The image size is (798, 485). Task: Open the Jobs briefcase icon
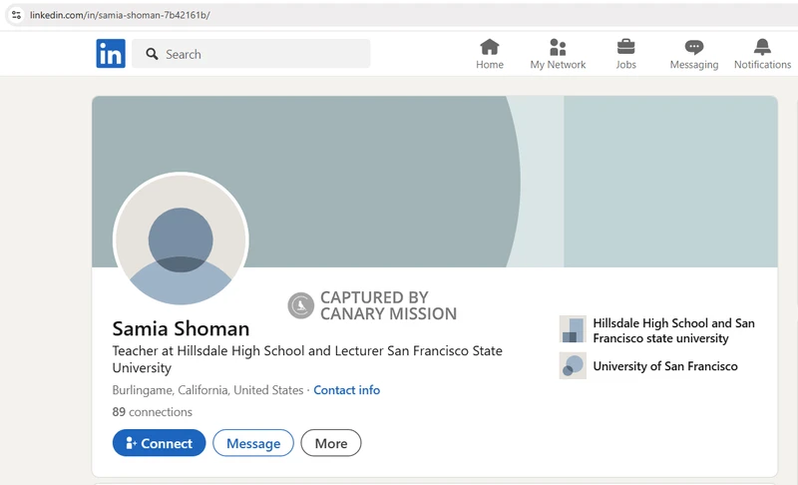coord(625,47)
